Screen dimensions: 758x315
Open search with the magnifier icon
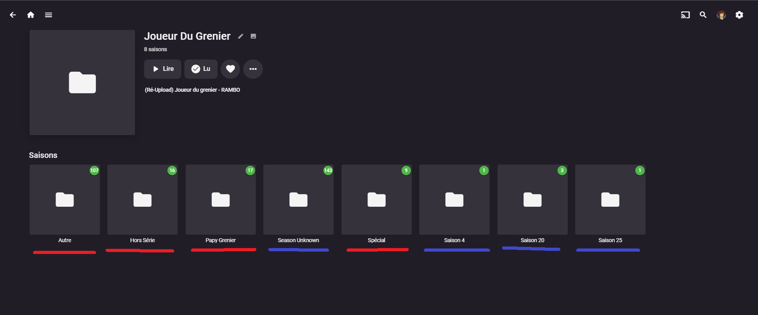(x=703, y=15)
